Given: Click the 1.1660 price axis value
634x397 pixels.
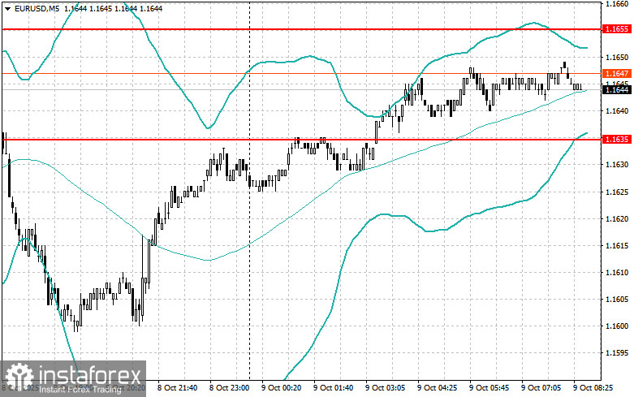Looking at the screenshot, I should (617, 3).
